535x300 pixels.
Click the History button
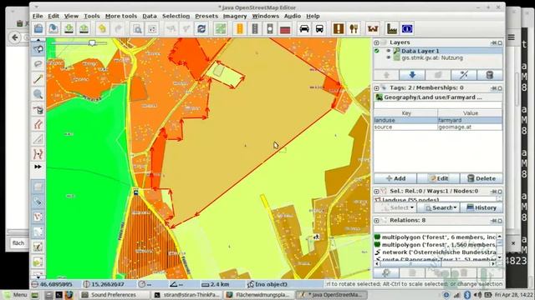pos(481,207)
